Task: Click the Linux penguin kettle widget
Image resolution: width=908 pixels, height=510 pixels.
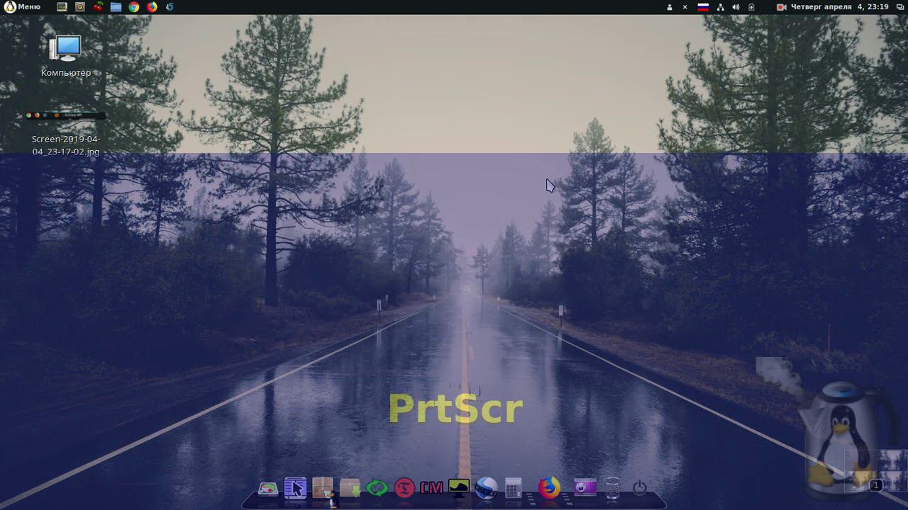Action: [841, 439]
